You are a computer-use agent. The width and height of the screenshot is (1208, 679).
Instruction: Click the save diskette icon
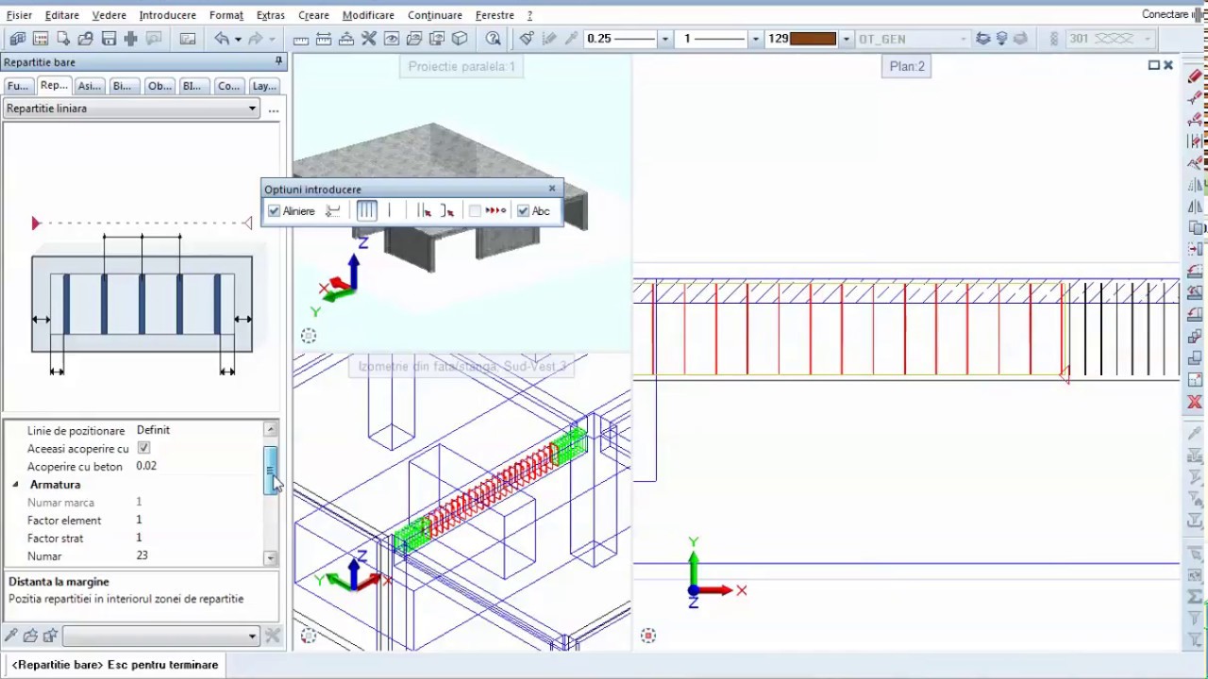(x=109, y=39)
